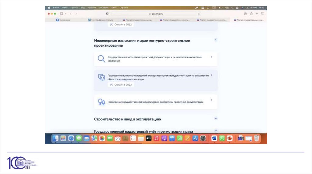
Task: Open Numbers app in the Dock
Action: tap(180, 138)
